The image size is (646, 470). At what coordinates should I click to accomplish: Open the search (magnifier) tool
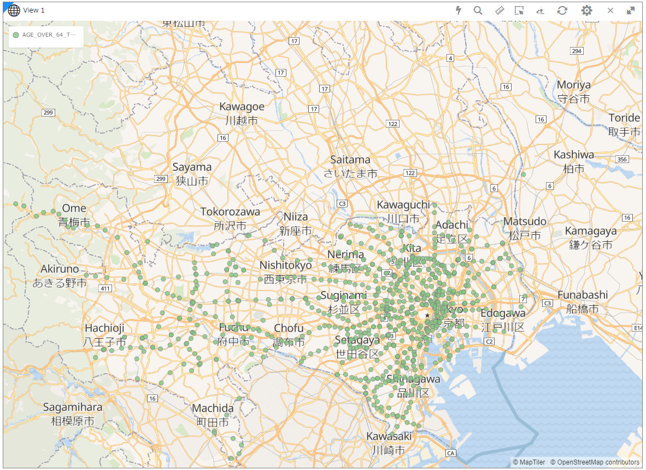click(x=478, y=10)
